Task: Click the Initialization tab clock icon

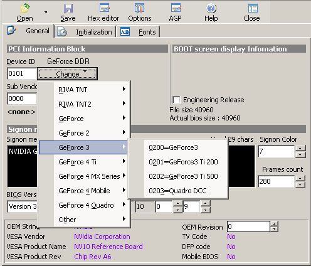Action: [62, 32]
